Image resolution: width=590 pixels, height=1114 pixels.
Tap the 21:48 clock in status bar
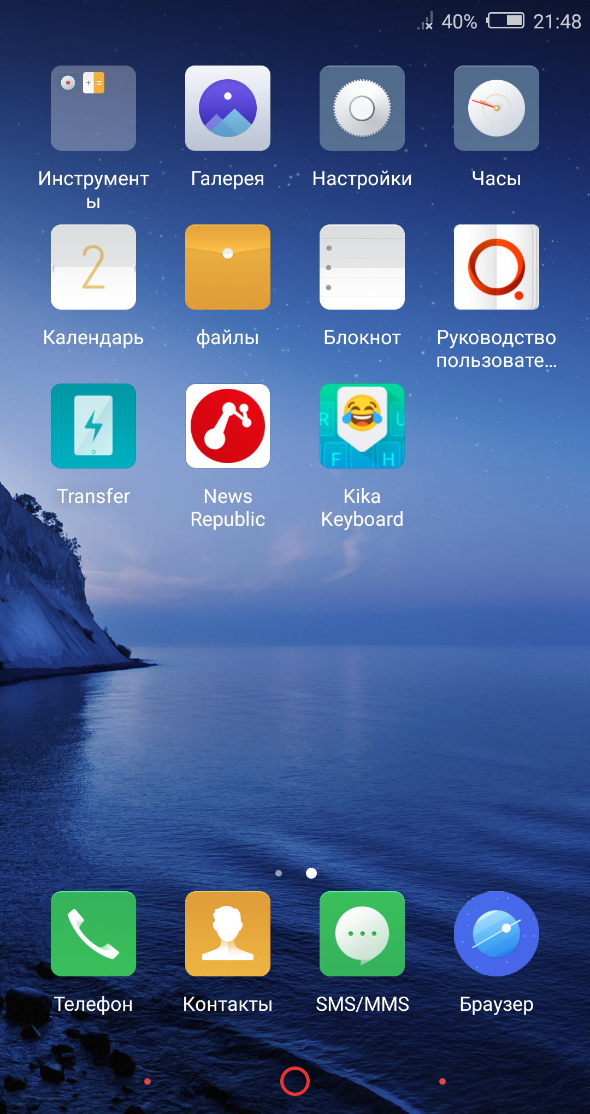coord(557,21)
